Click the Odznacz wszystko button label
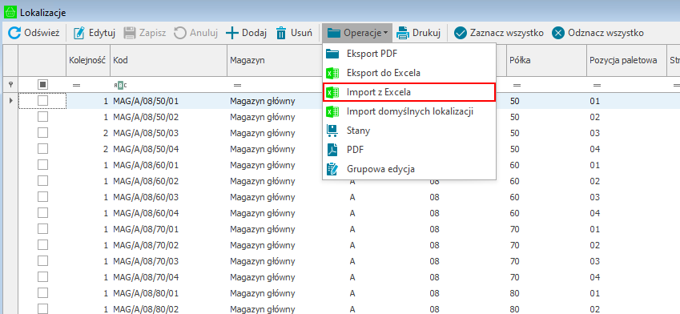 click(606, 33)
